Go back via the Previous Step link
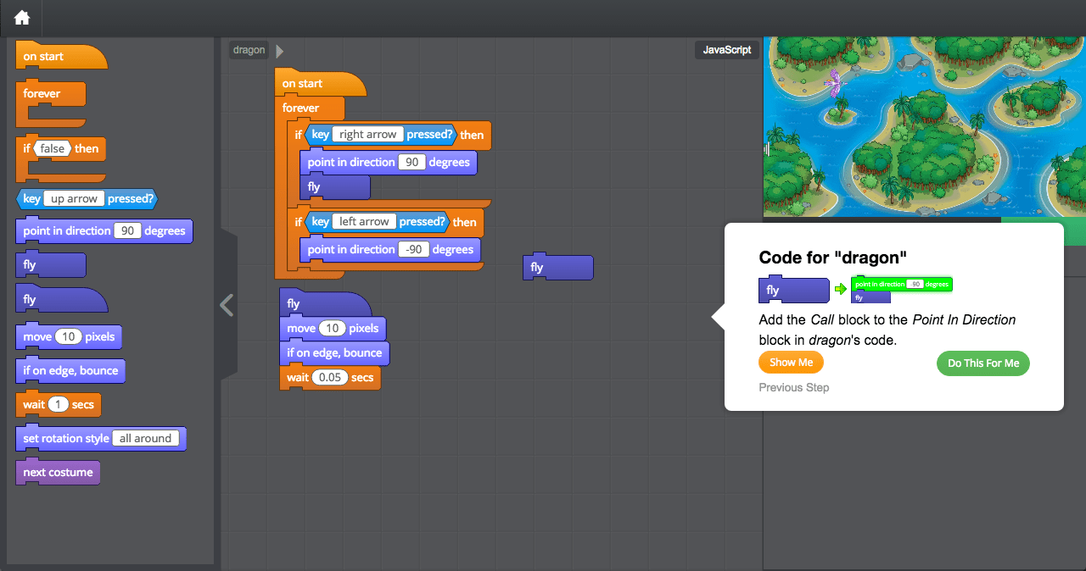The image size is (1086, 571). [x=793, y=387]
